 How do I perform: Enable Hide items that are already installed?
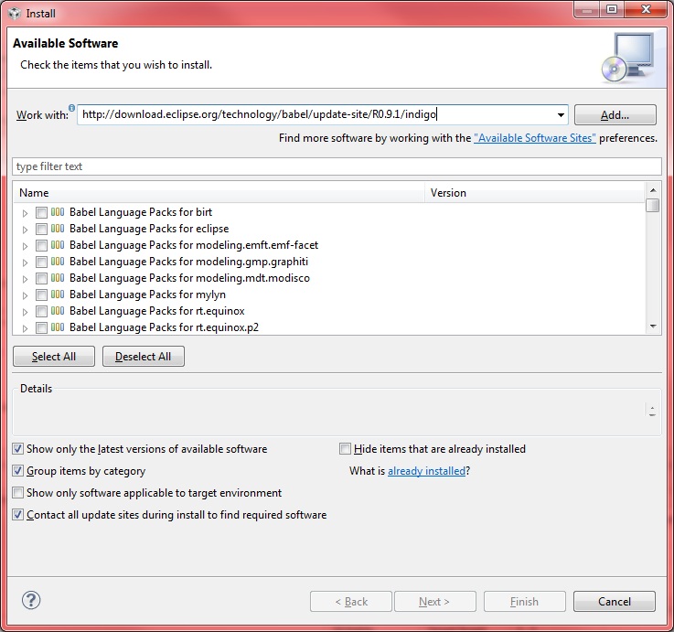tap(345, 449)
